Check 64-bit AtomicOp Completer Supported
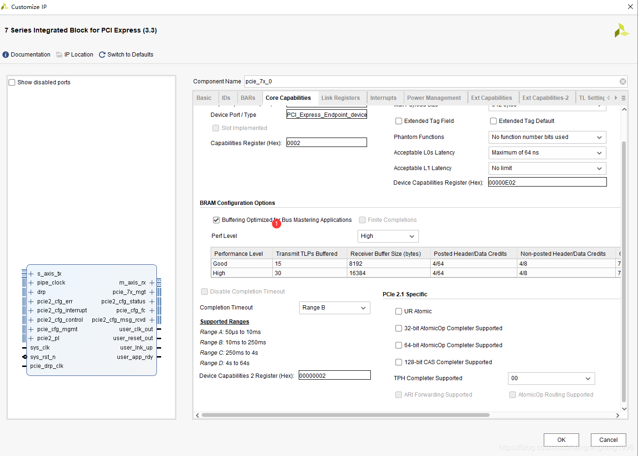Viewport: 638px width, 456px height. pyautogui.click(x=399, y=345)
